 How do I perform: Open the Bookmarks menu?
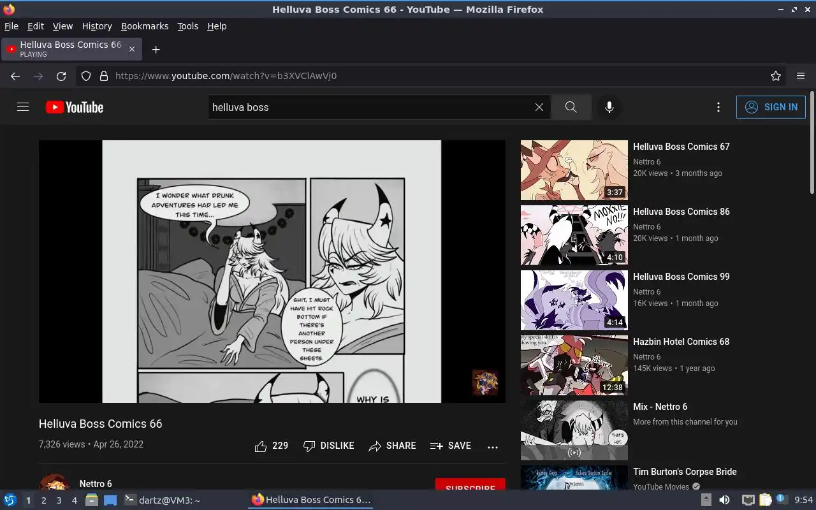point(145,26)
